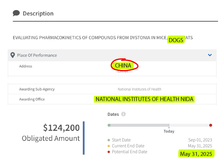Image resolution: width=221 pixels, height=165 pixels.
Task: Click the speech bubble Description icon
Action: tap(16, 13)
